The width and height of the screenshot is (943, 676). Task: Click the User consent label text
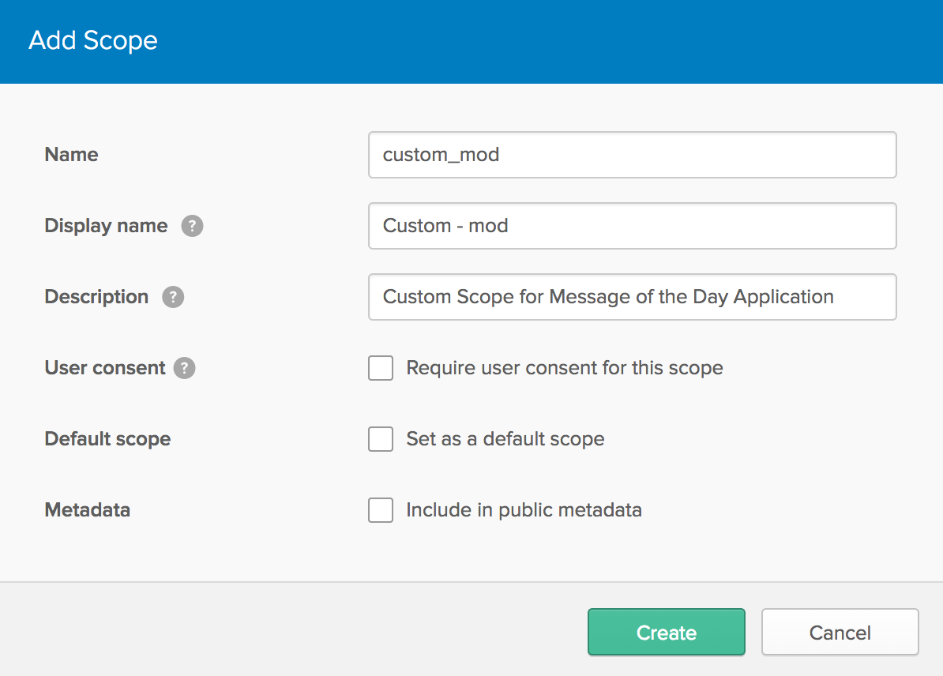coord(105,368)
